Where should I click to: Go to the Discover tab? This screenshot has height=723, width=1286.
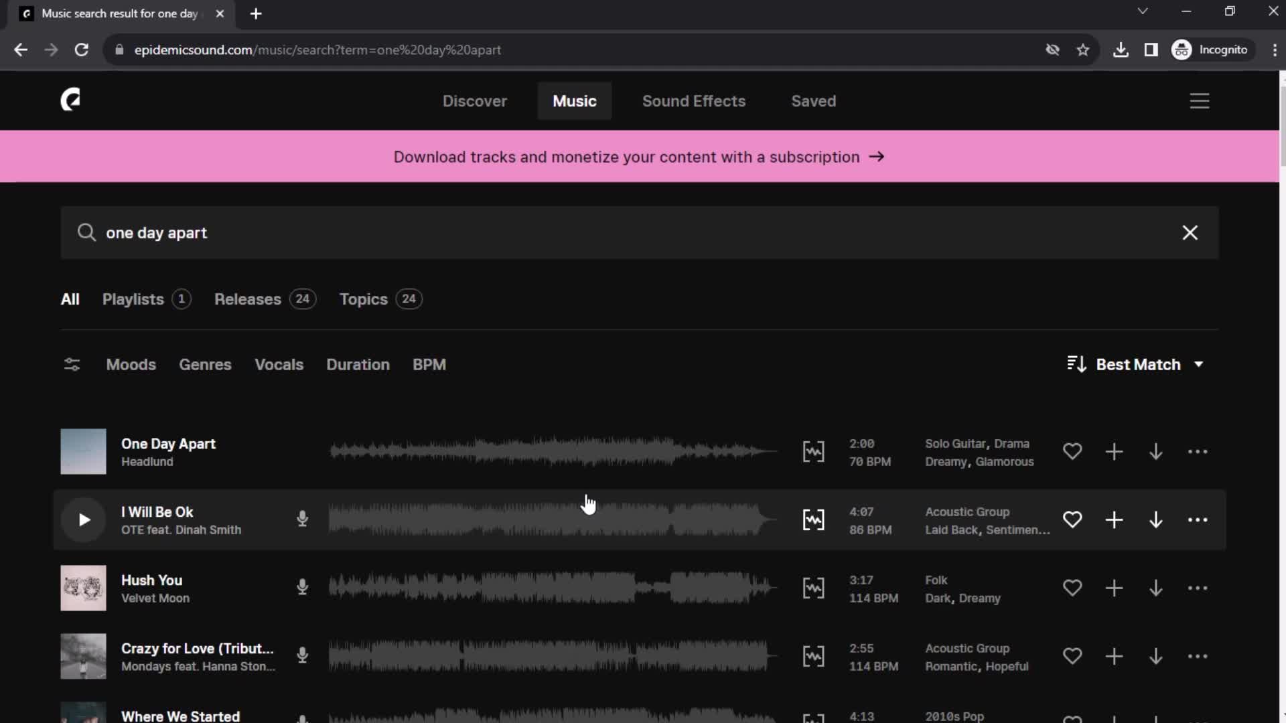tap(474, 101)
